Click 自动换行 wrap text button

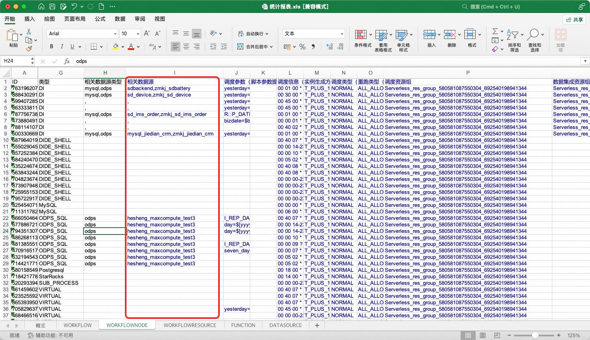point(253,34)
